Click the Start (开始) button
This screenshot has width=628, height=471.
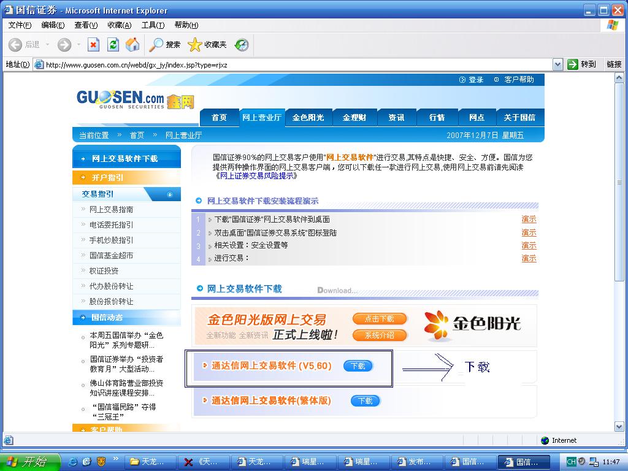[30, 462]
